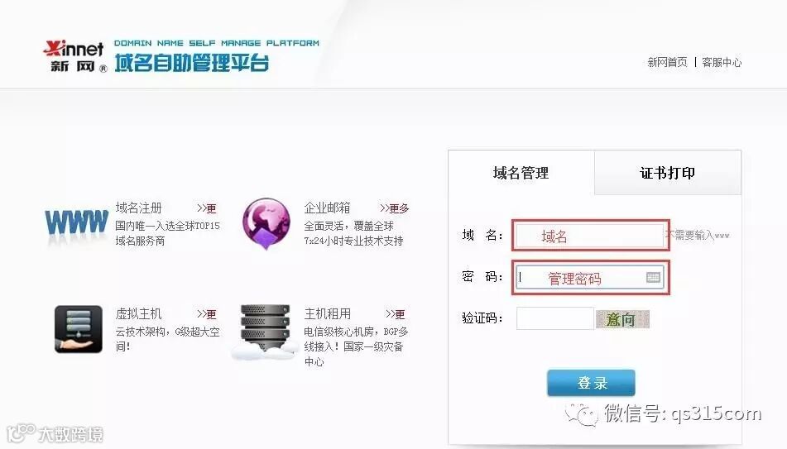Switch to the 证书打印 tab
Image resolution: width=787 pixels, height=449 pixels.
668,173
